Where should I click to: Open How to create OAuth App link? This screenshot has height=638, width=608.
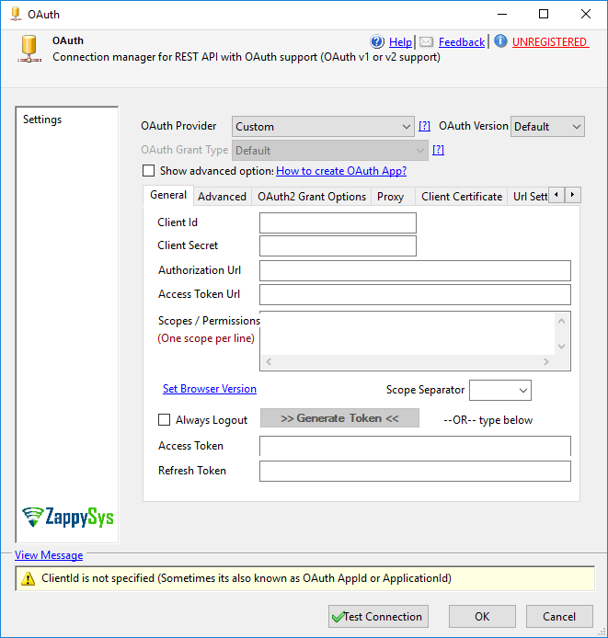(x=341, y=171)
